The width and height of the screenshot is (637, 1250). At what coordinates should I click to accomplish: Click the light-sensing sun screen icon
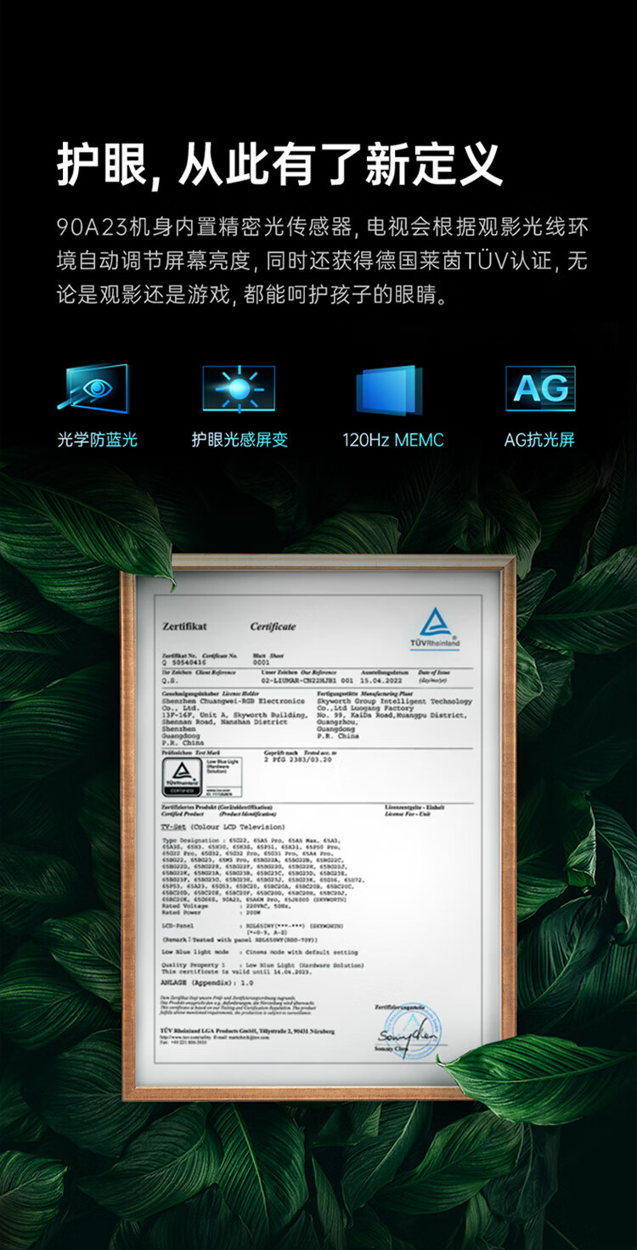(x=239, y=389)
